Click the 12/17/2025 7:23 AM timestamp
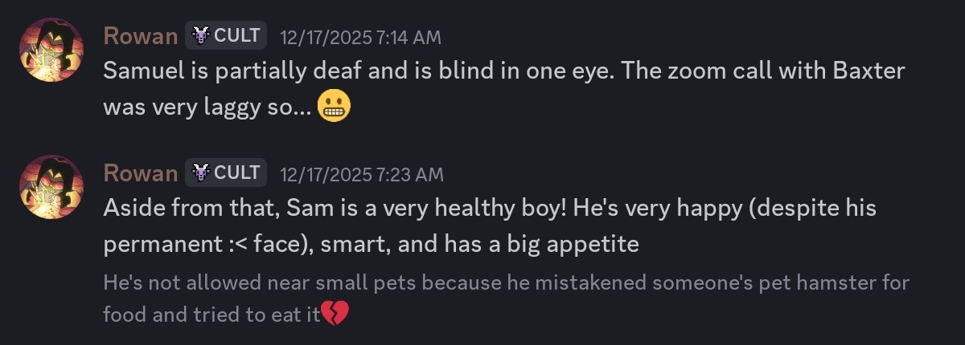Image resolution: width=965 pixels, height=345 pixels. [361, 174]
